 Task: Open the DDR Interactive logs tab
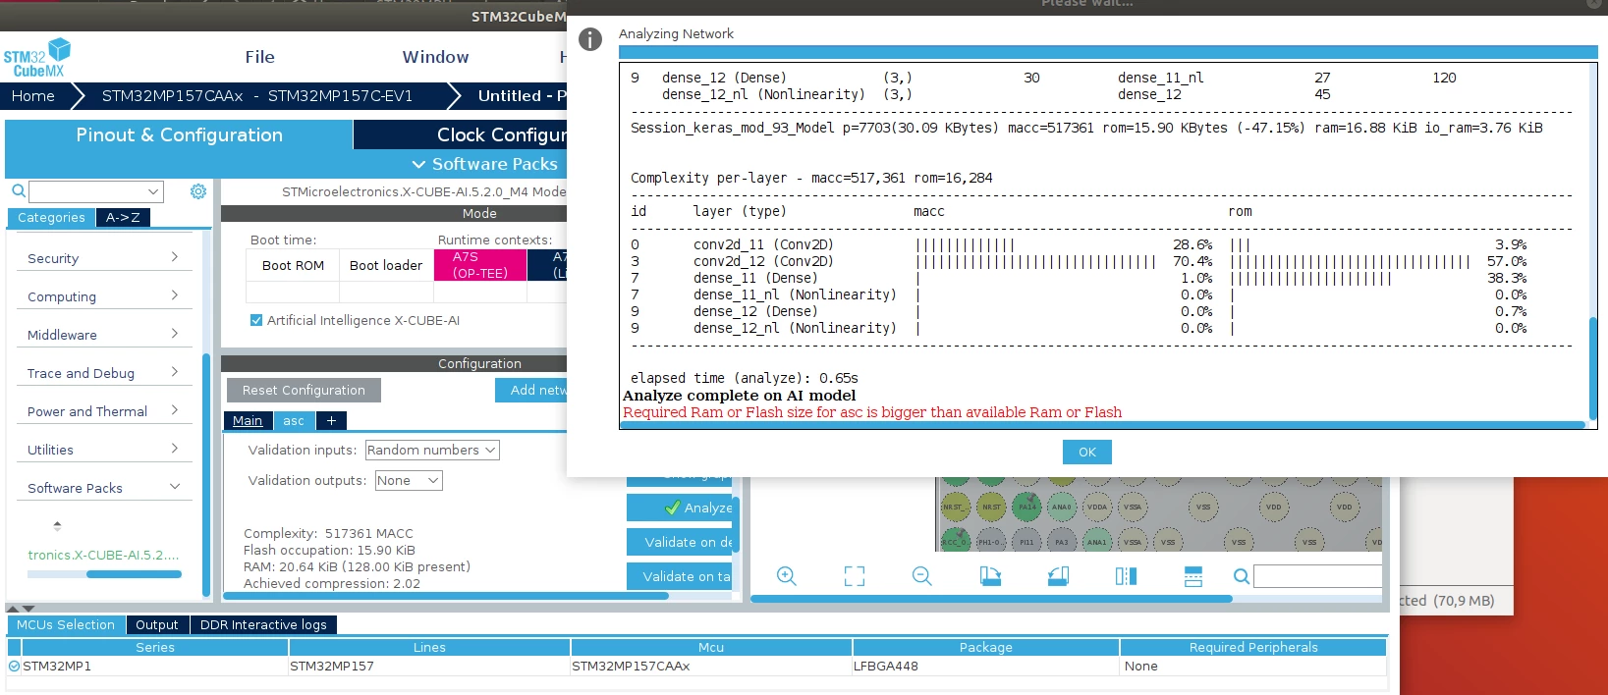263,624
